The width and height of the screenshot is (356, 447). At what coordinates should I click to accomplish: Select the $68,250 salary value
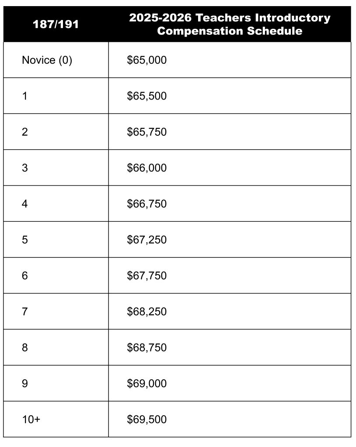point(147,312)
